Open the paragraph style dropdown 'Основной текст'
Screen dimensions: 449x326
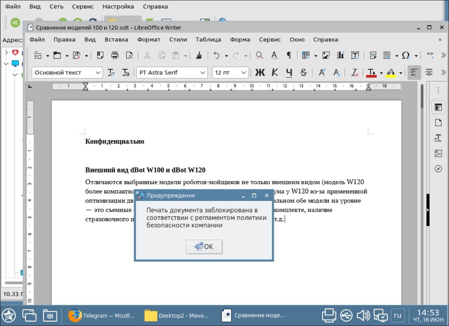tap(98, 73)
